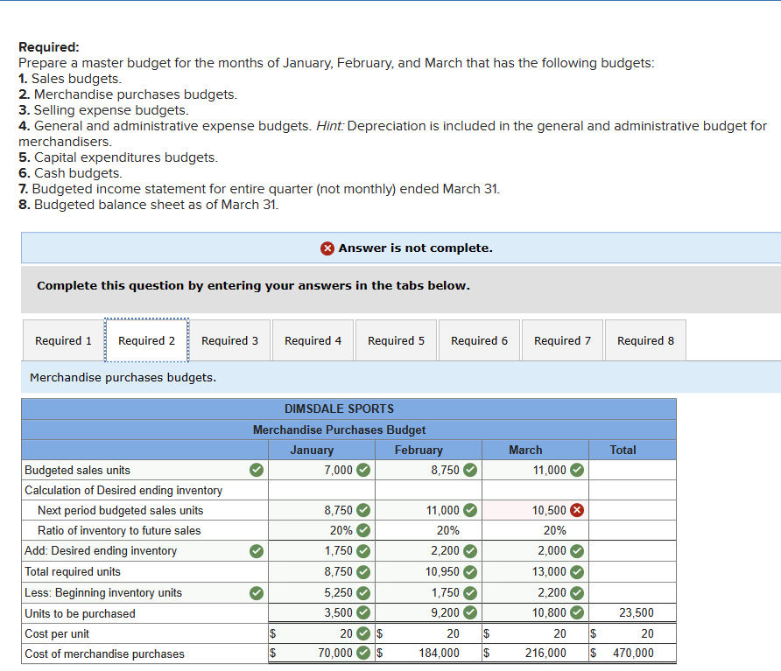Click the green check next to 2,000 desired ending inventory
This screenshot has height=671, width=781.
pos(577,551)
